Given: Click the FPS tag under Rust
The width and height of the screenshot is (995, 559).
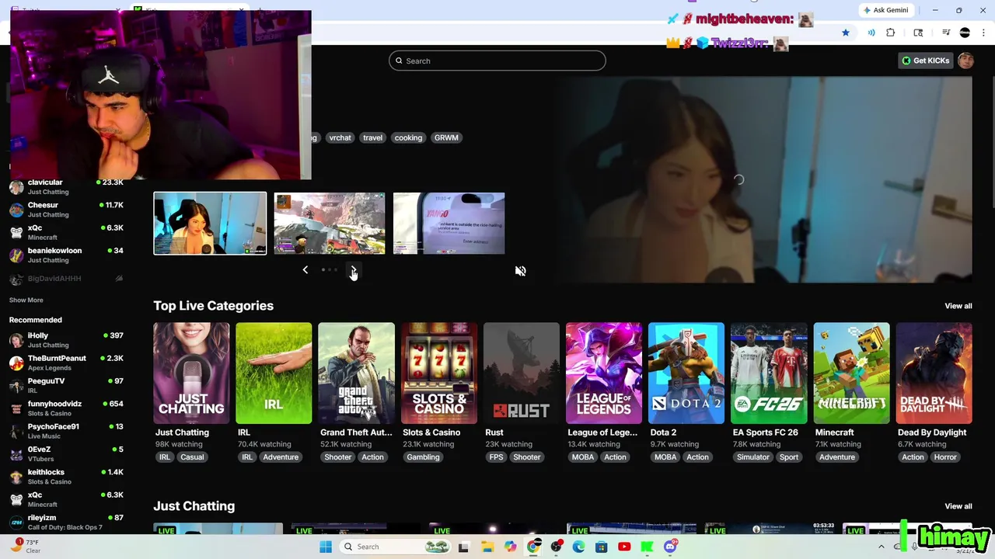Looking at the screenshot, I should coord(496,457).
